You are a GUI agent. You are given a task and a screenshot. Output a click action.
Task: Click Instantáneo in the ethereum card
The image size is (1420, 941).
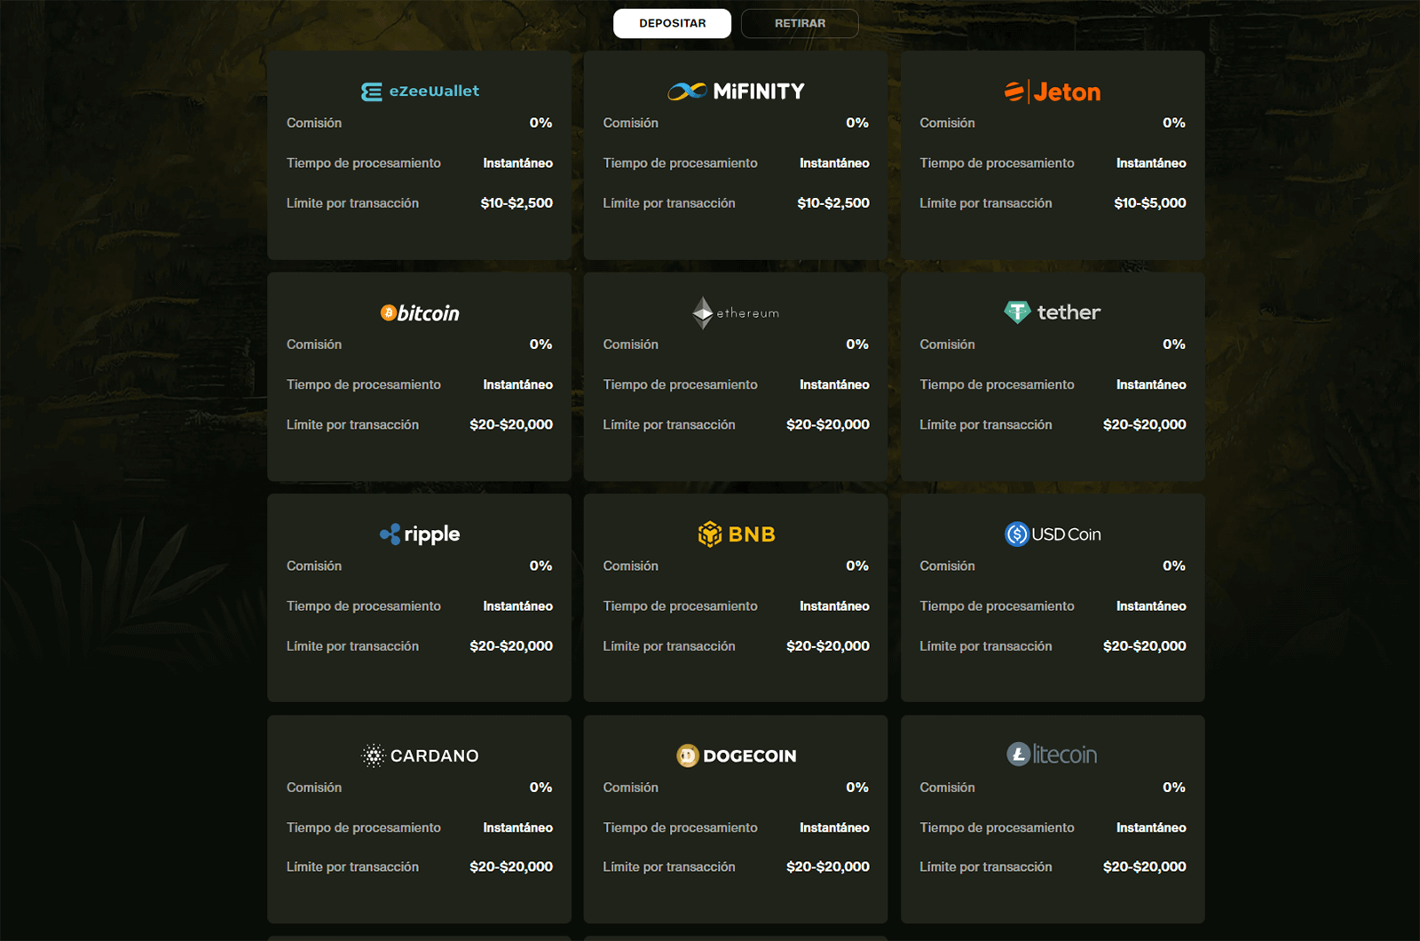[834, 384]
